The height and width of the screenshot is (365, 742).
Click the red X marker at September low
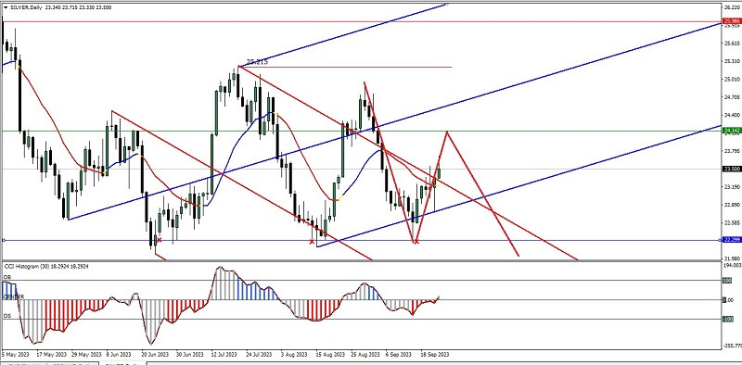pyautogui.click(x=416, y=242)
